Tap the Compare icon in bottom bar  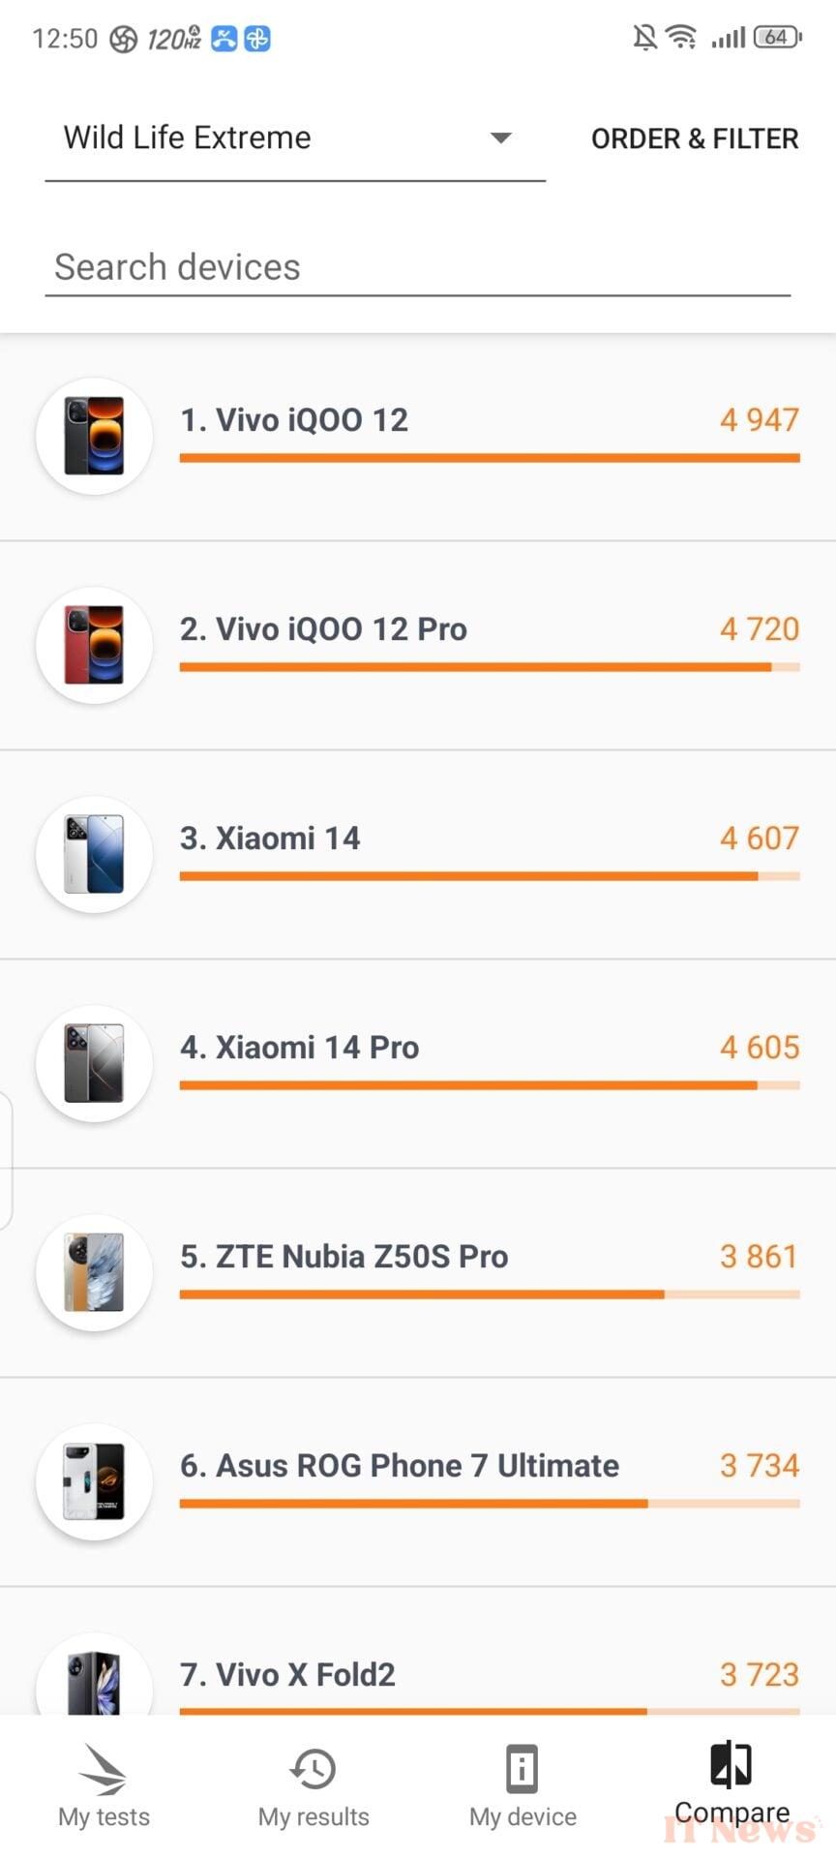[x=731, y=1764]
